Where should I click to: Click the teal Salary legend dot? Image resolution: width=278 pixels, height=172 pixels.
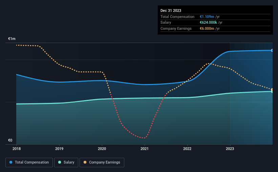coord(60,162)
